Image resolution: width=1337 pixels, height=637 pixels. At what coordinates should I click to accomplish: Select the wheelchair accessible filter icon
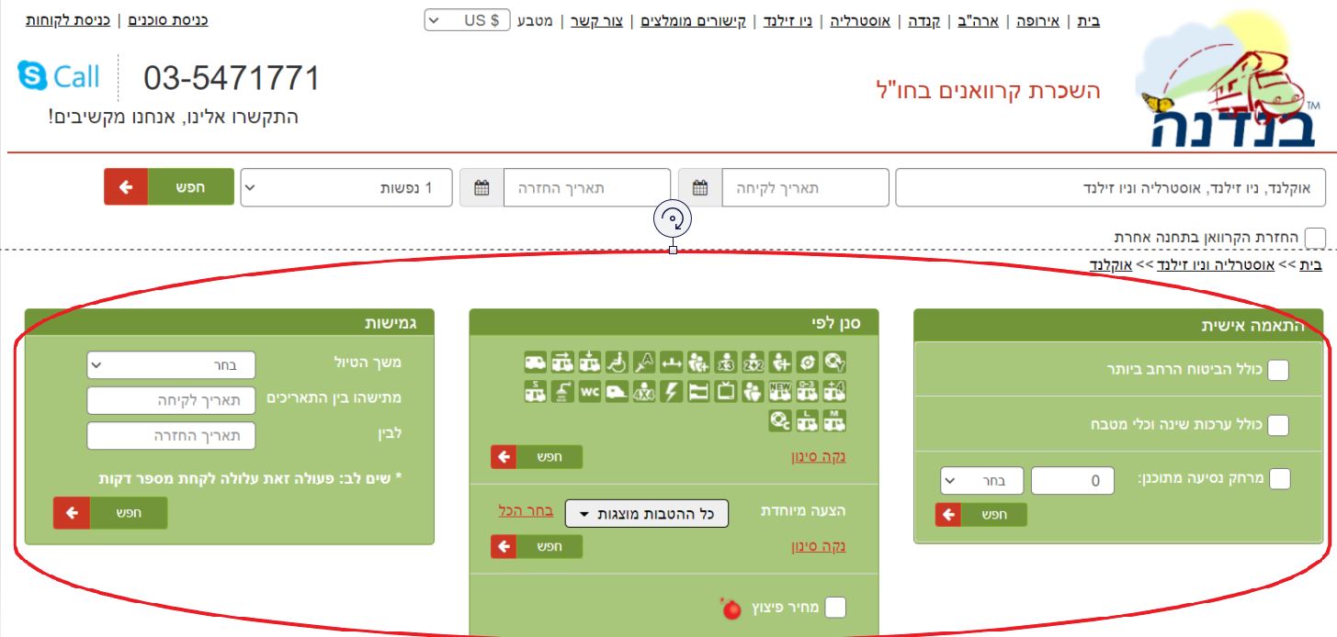click(617, 362)
